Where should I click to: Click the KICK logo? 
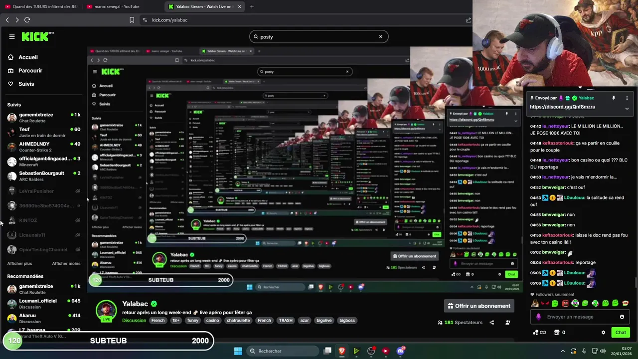37,36
